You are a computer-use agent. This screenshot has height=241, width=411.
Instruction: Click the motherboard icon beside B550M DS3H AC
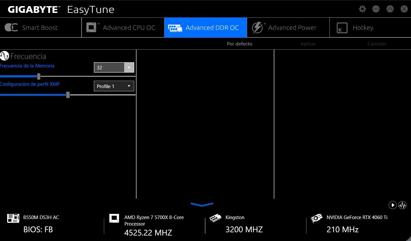[13, 218]
